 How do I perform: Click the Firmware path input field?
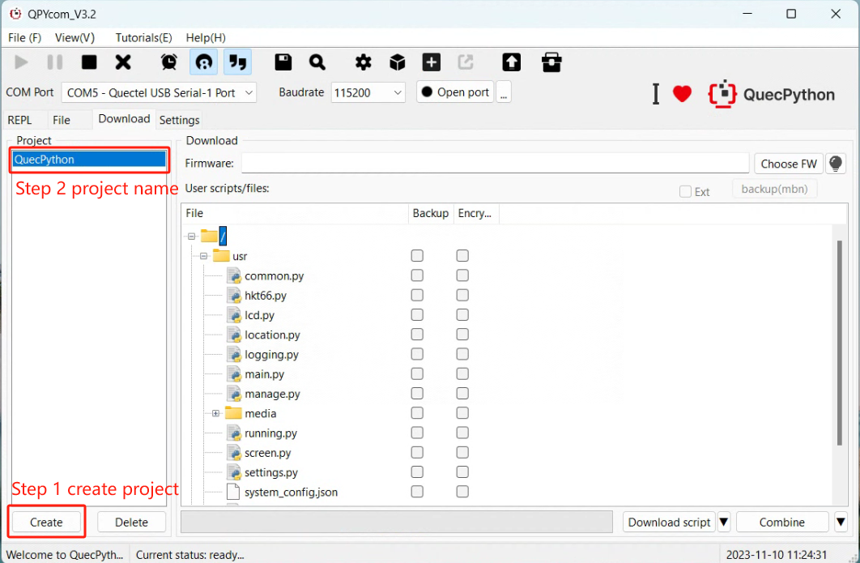496,164
